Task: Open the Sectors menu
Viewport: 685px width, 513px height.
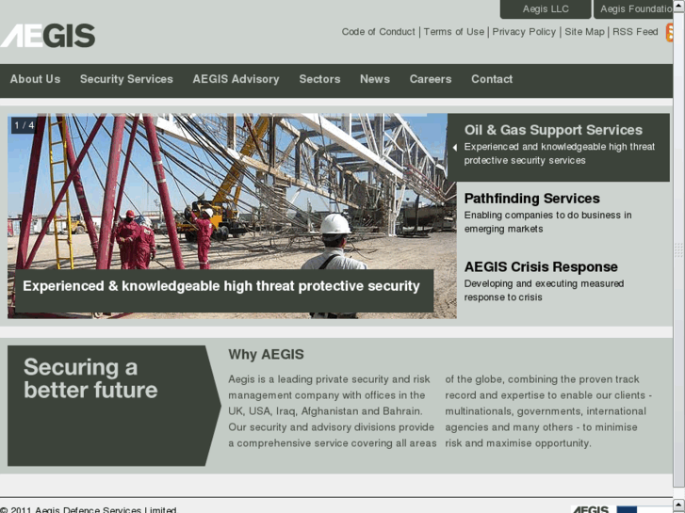Action: [x=319, y=79]
